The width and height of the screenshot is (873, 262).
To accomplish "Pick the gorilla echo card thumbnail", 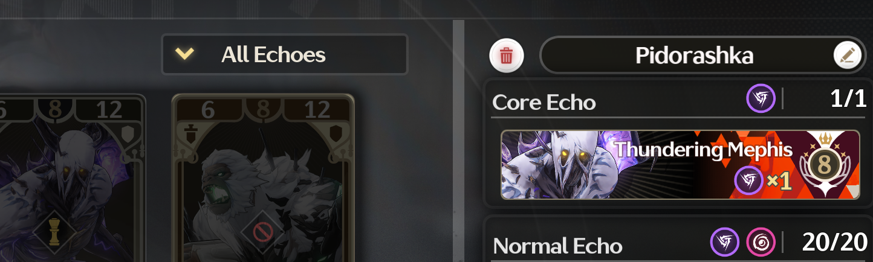I will point(263,178).
